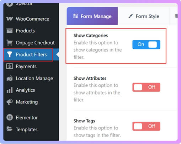Open the Products menu
This screenshot has width=181, height=144.
31,31
